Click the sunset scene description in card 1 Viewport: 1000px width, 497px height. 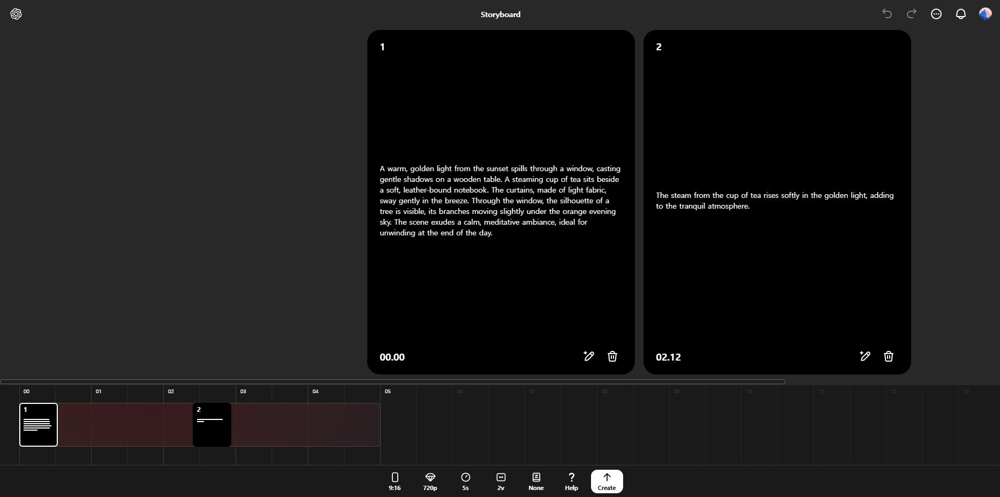click(500, 201)
